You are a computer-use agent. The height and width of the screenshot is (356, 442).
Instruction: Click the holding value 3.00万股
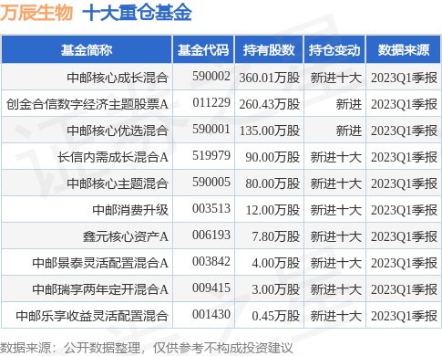(x=276, y=289)
